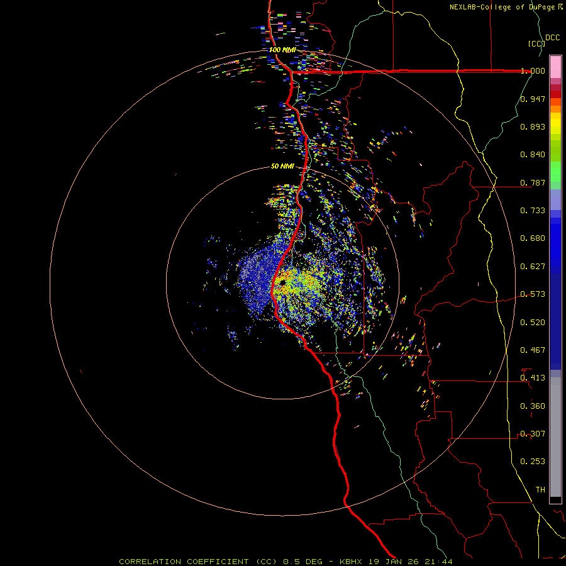
Task: Select the 0.627 scale value
Action: pos(533,267)
